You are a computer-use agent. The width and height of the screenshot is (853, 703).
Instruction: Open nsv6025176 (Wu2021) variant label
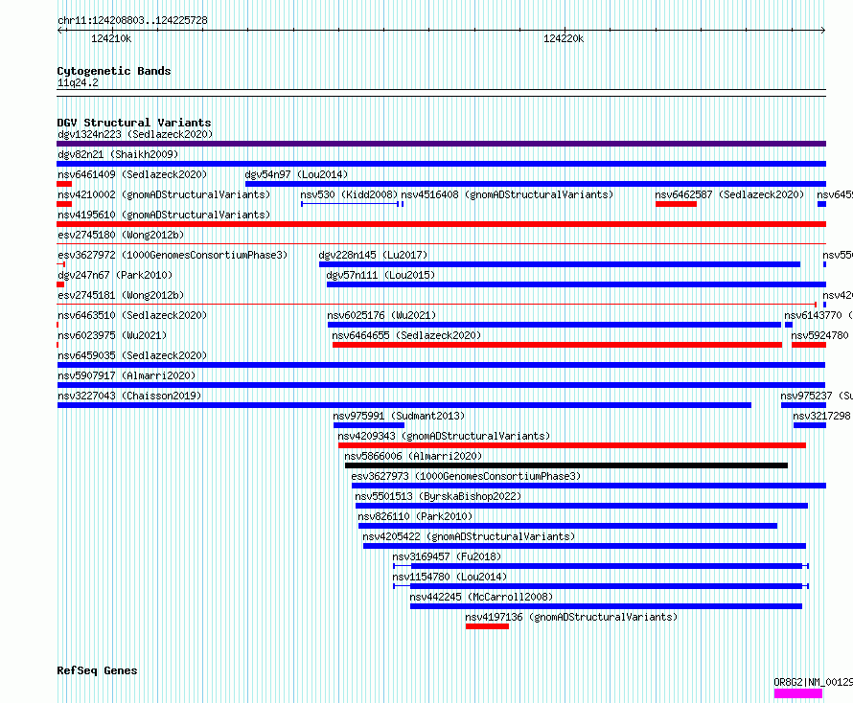(x=381, y=315)
